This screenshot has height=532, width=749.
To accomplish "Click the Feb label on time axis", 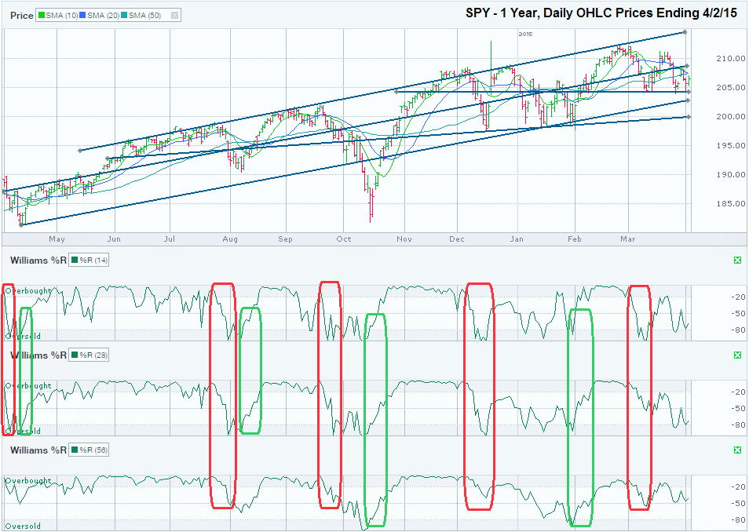I will point(575,239).
